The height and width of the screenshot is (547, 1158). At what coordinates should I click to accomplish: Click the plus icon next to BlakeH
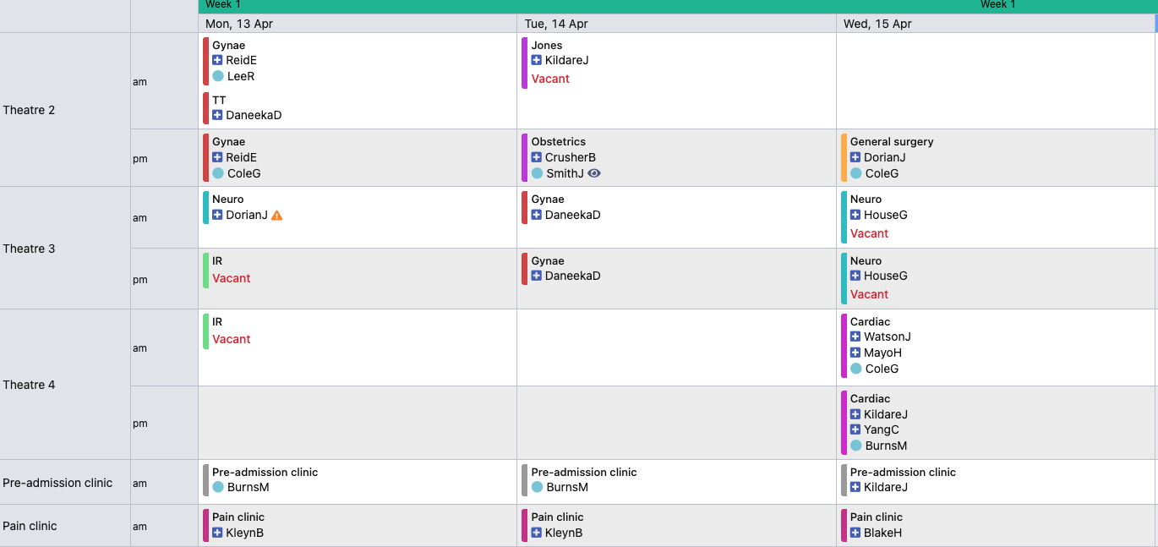click(855, 533)
